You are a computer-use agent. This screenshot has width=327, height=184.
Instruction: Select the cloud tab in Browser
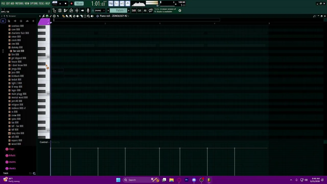coord(27,21)
